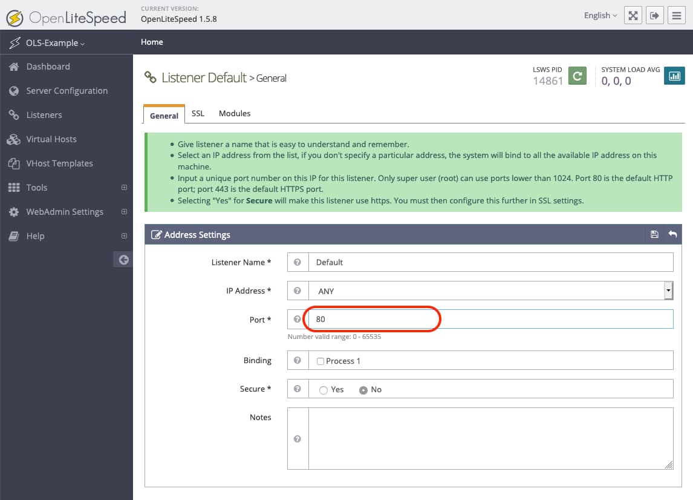Click the logout icon in header

tap(654, 16)
